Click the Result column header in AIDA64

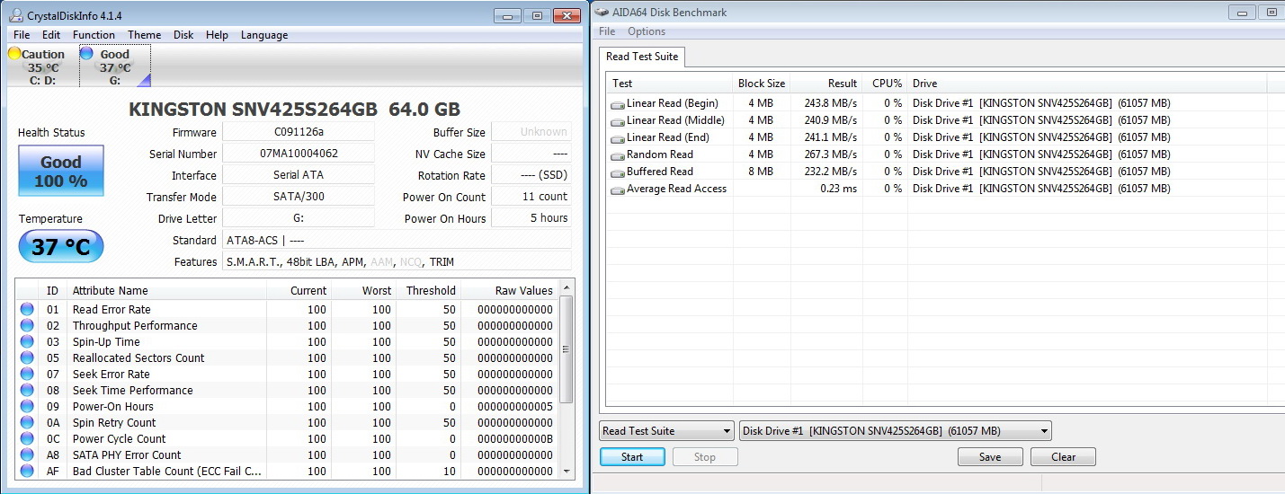tap(826, 84)
